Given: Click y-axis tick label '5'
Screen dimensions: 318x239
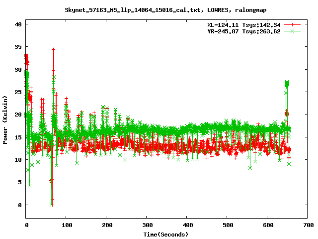Looking at the screenshot, I should [20, 182].
